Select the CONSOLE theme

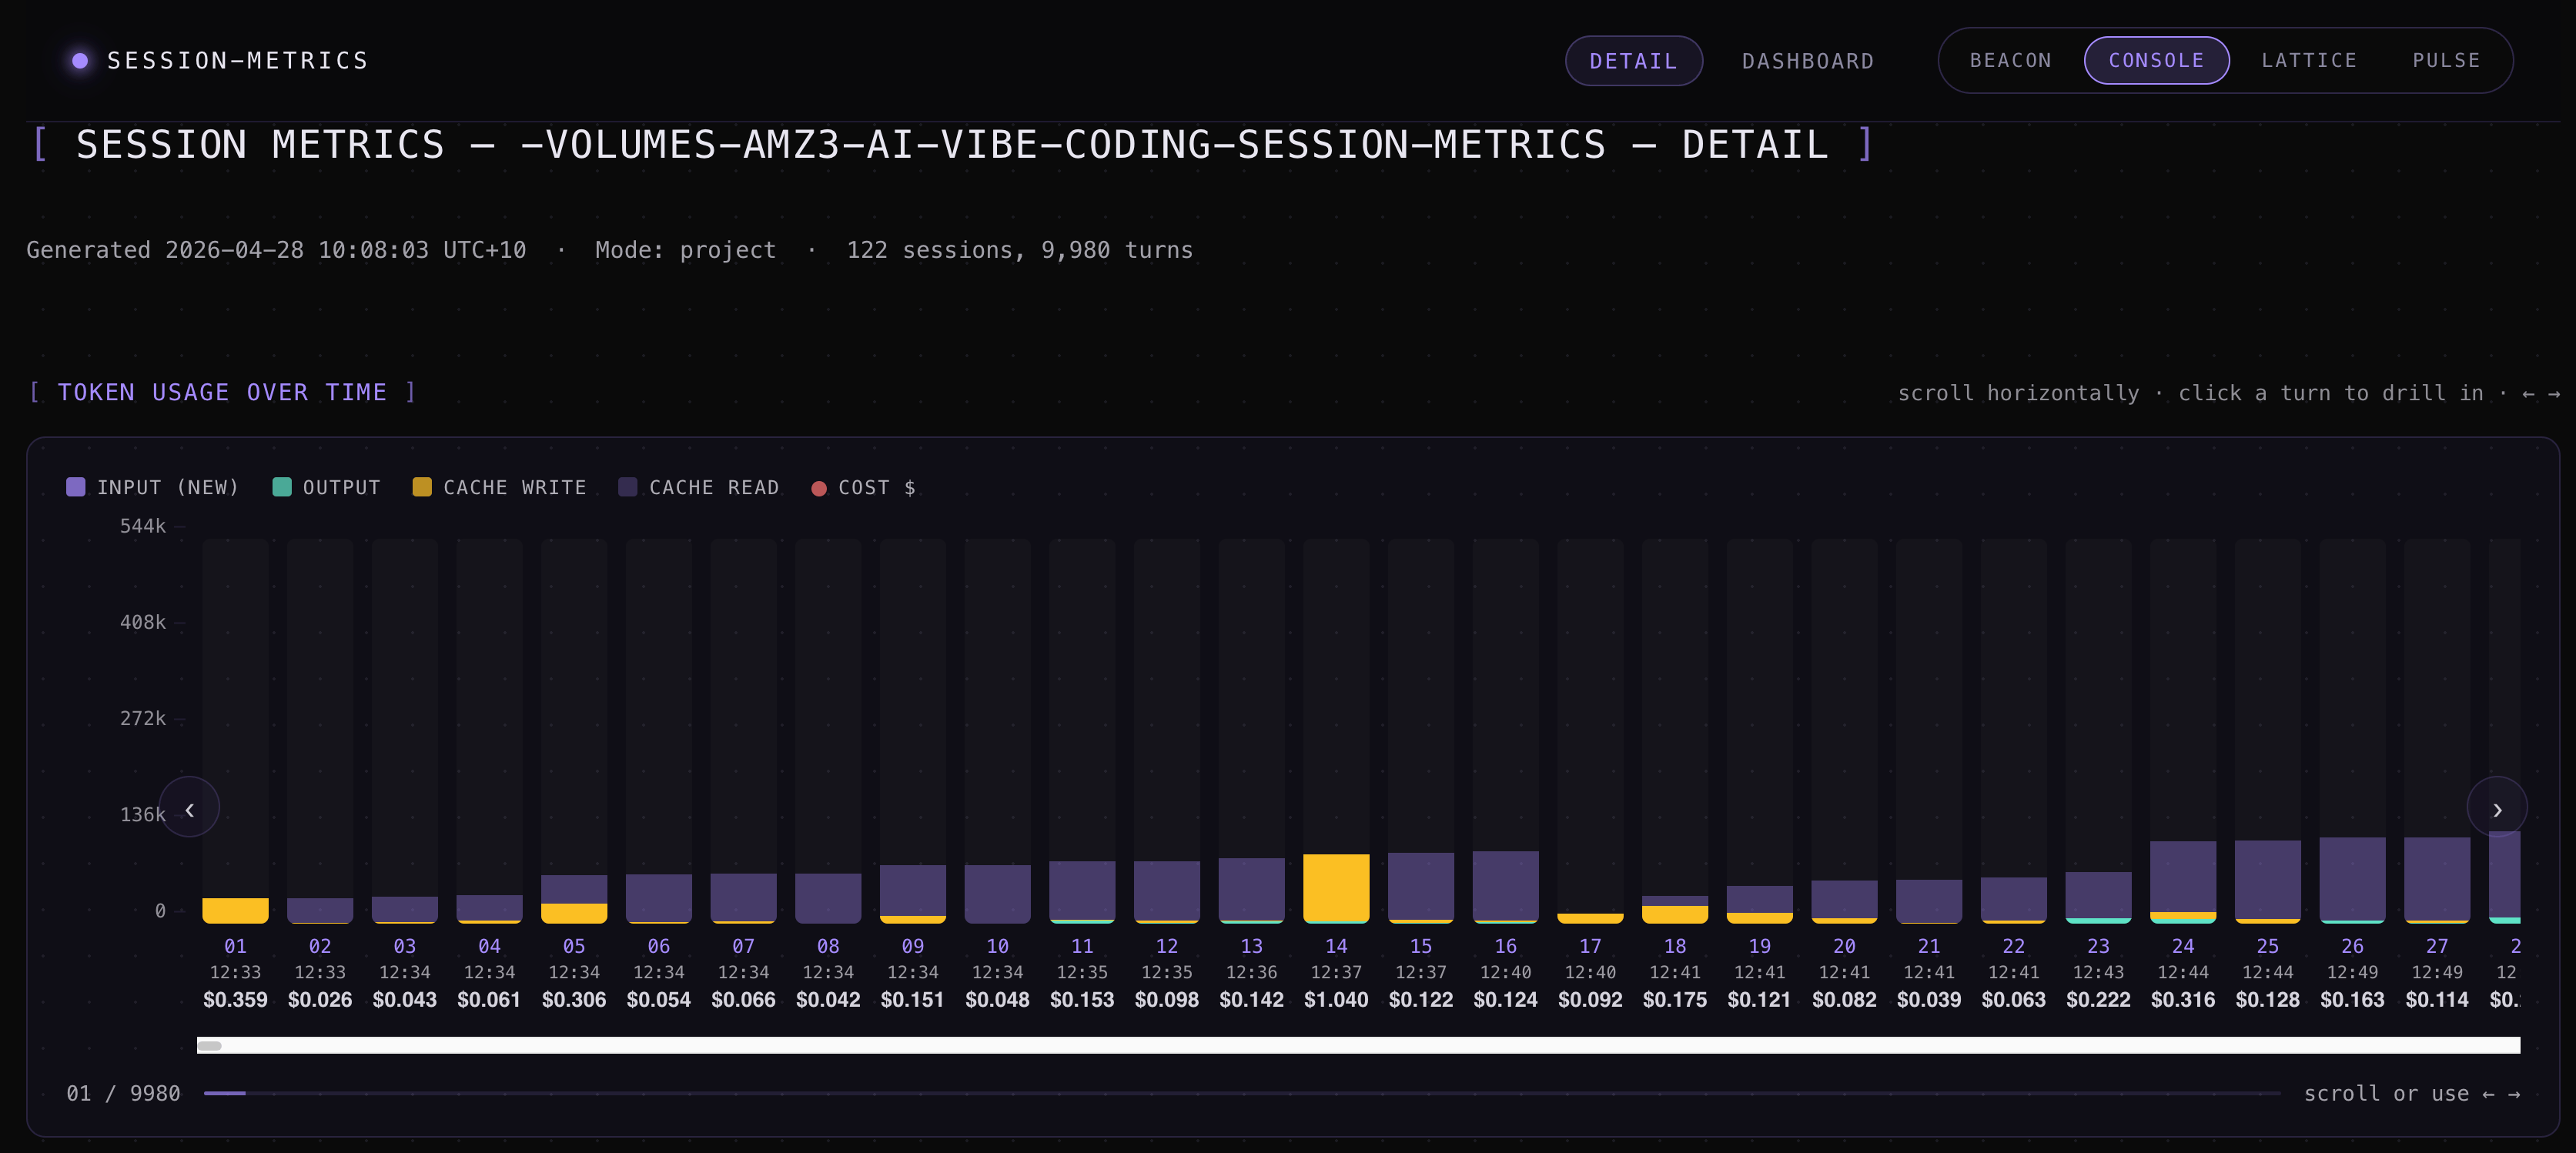point(2156,60)
